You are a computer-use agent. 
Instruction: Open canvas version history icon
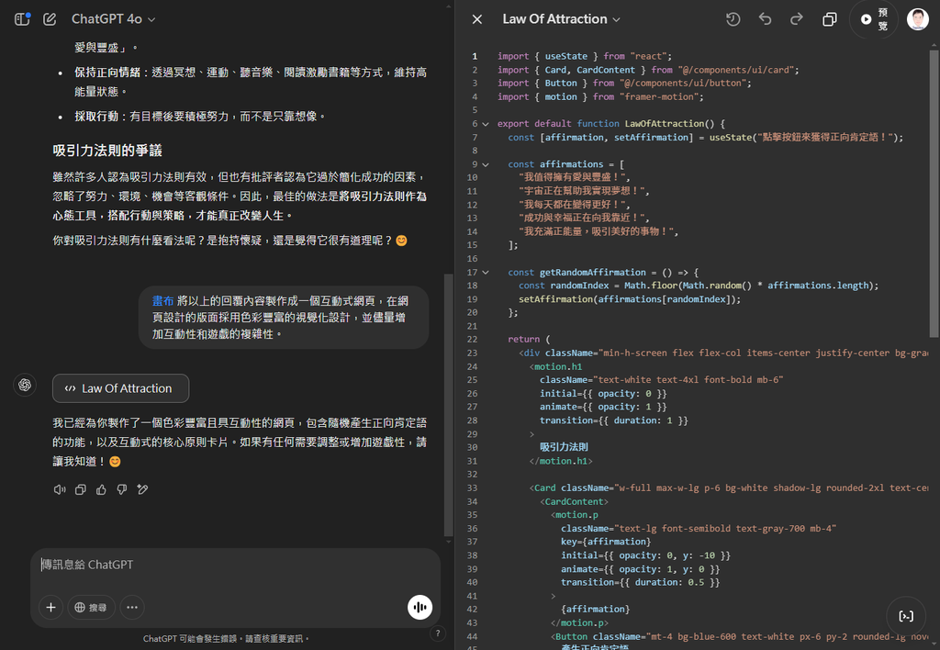pyautogui.click(x=733, y=19)
